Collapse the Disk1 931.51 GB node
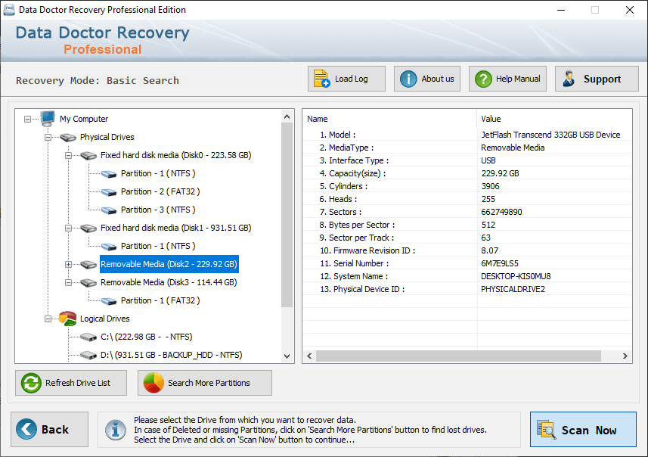The image size is (648, 457). 68,228
